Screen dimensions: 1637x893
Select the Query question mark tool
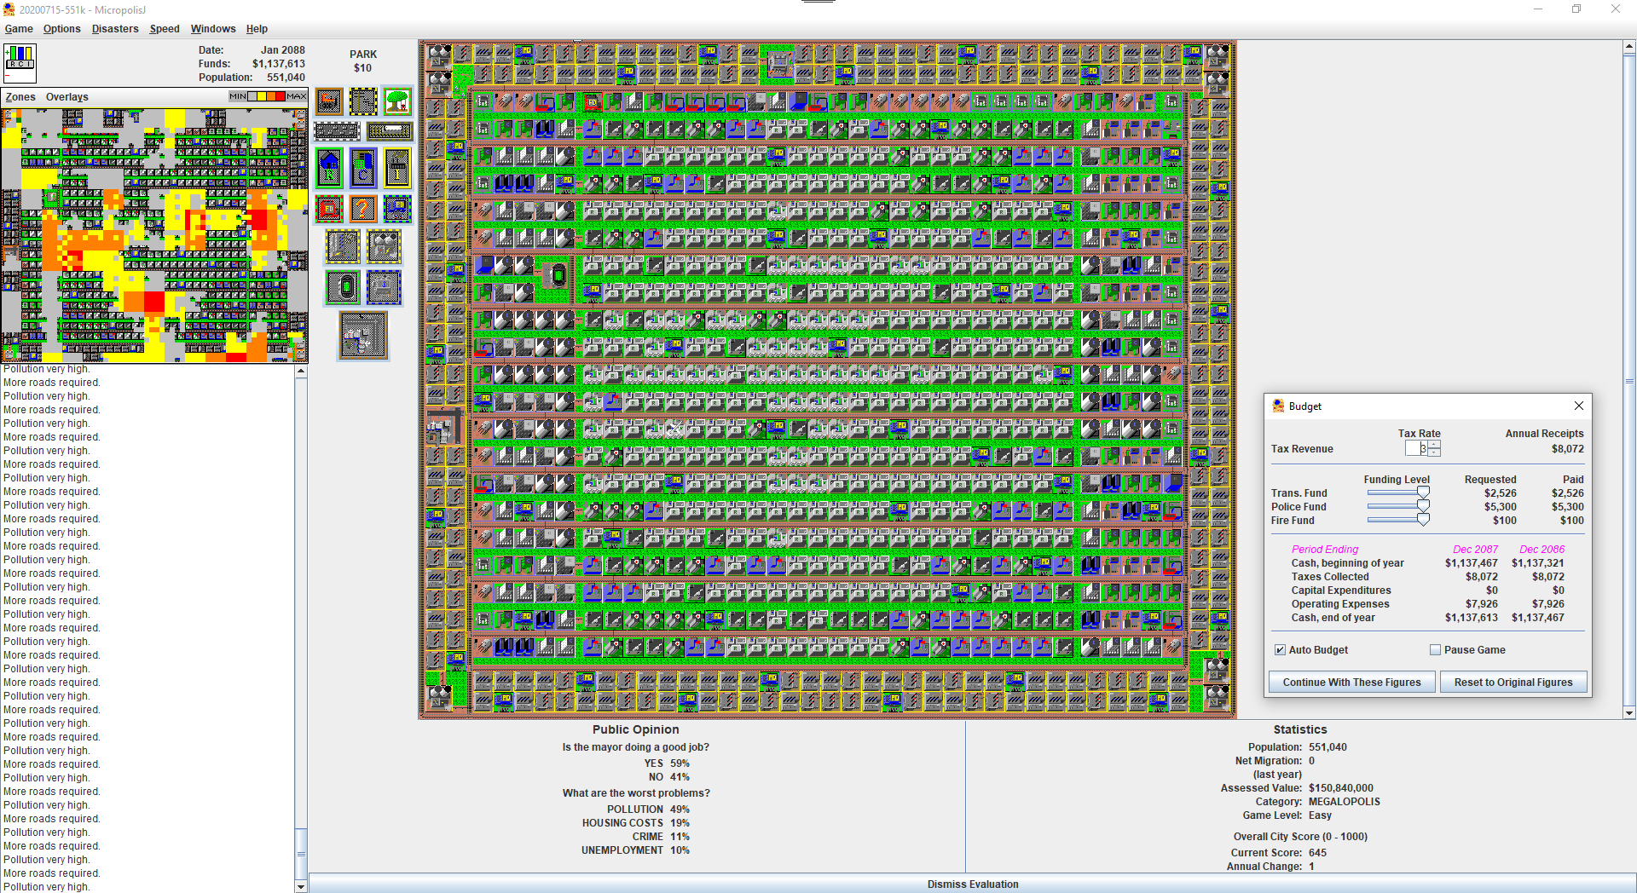(363, 209)
